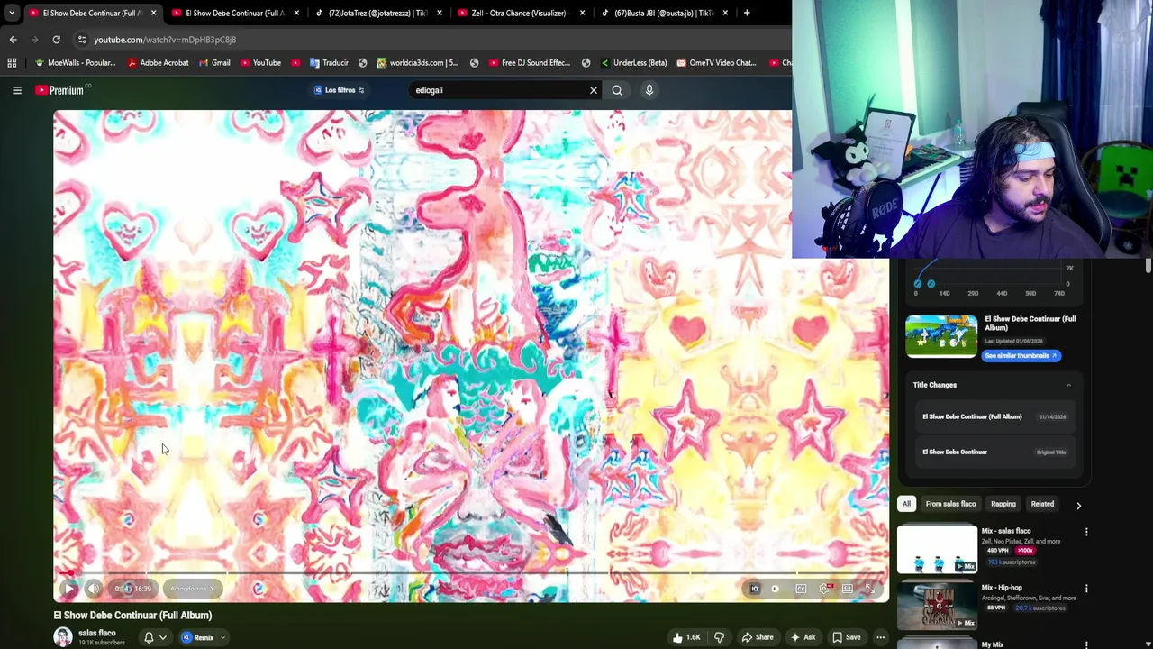
Task: Toggle Los filtros vidIQ search filter
Action: point(339,90)
